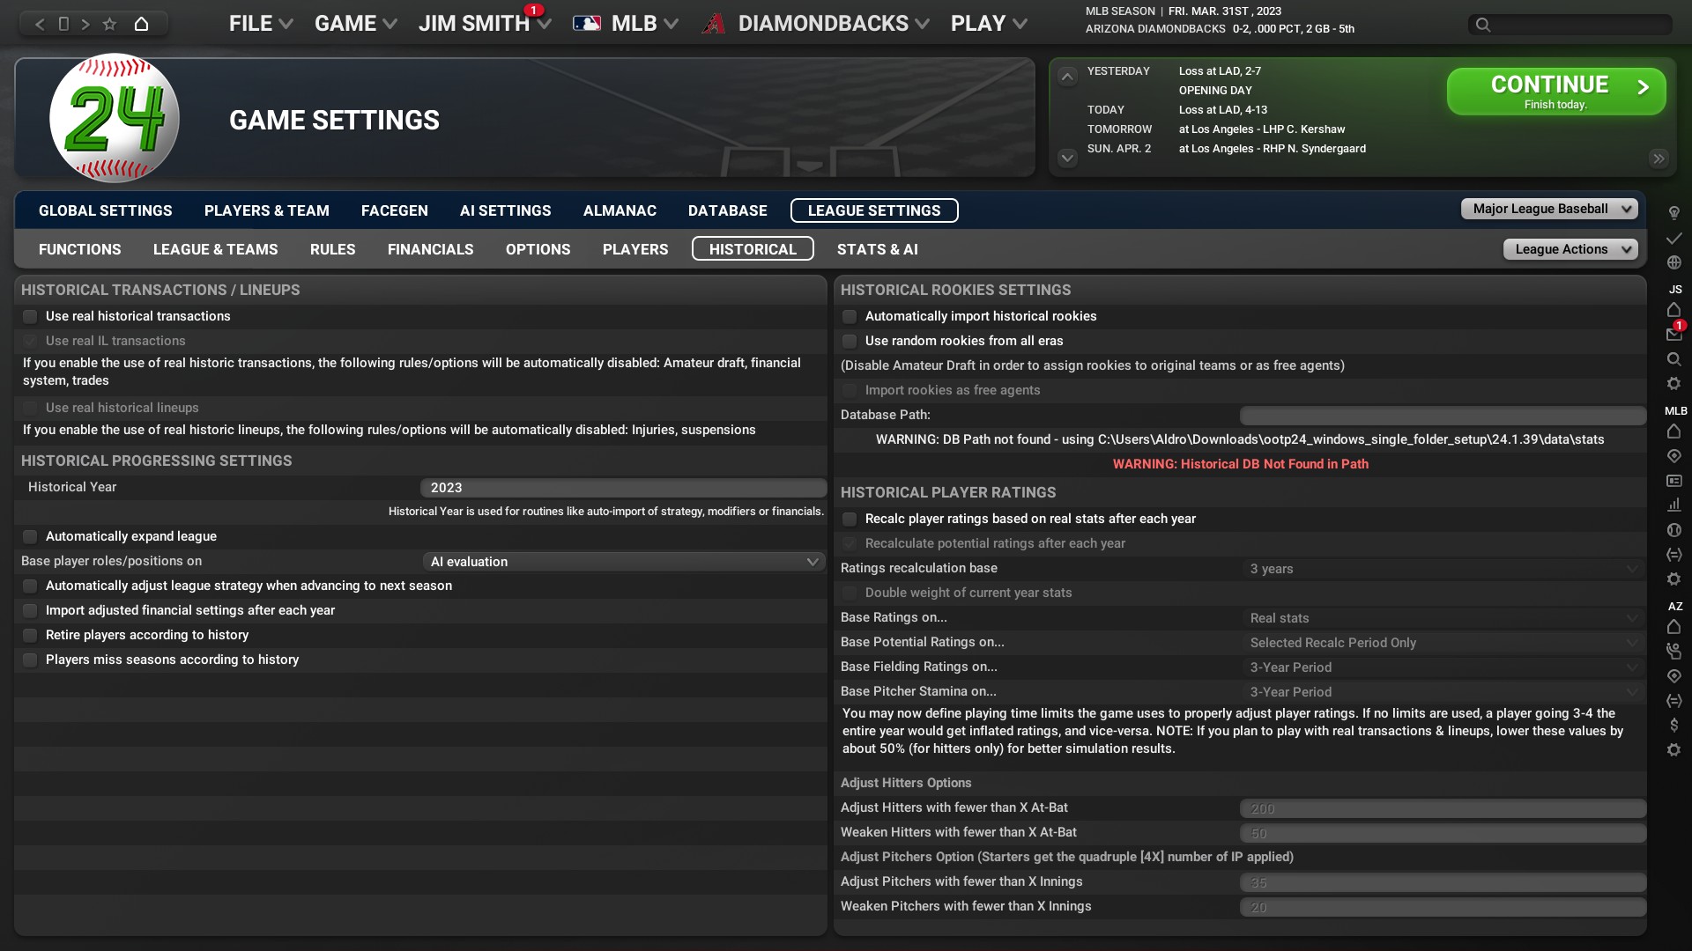Click the home icon in top navigation bar
1692x951 pixels.
click(141, 24)
